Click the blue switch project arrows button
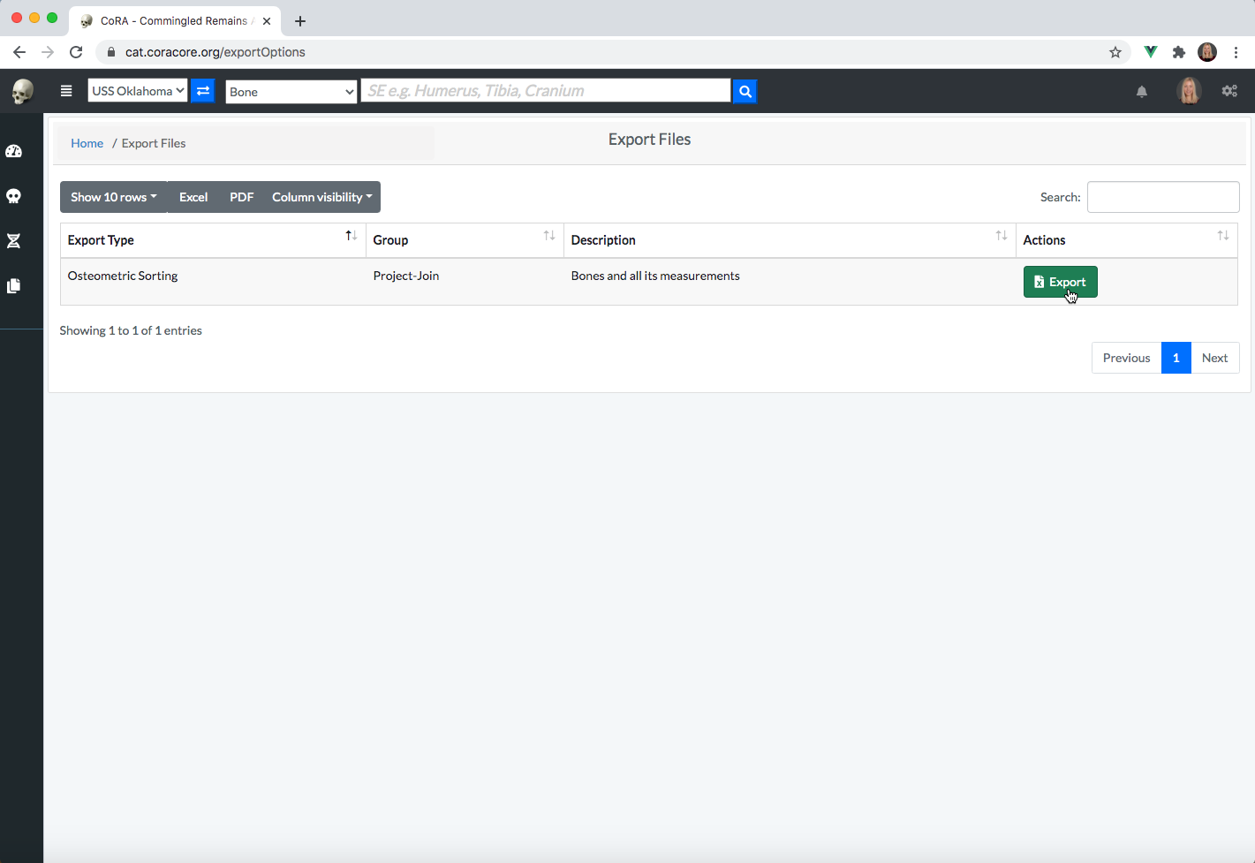The width and height of the screenshot is (1255, 863). click(x=203, y=90)
